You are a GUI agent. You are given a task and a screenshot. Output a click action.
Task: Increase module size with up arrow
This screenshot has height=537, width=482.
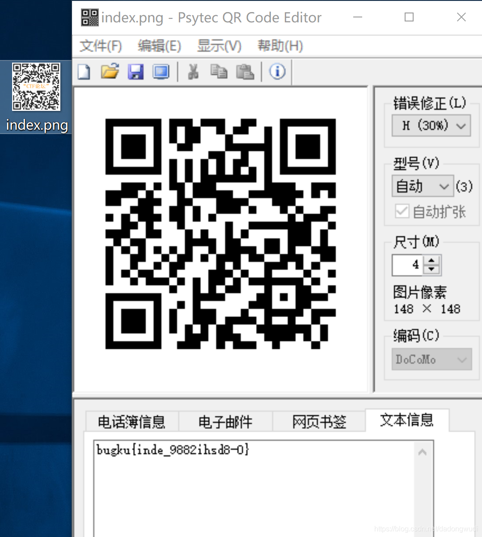(431, 260)
